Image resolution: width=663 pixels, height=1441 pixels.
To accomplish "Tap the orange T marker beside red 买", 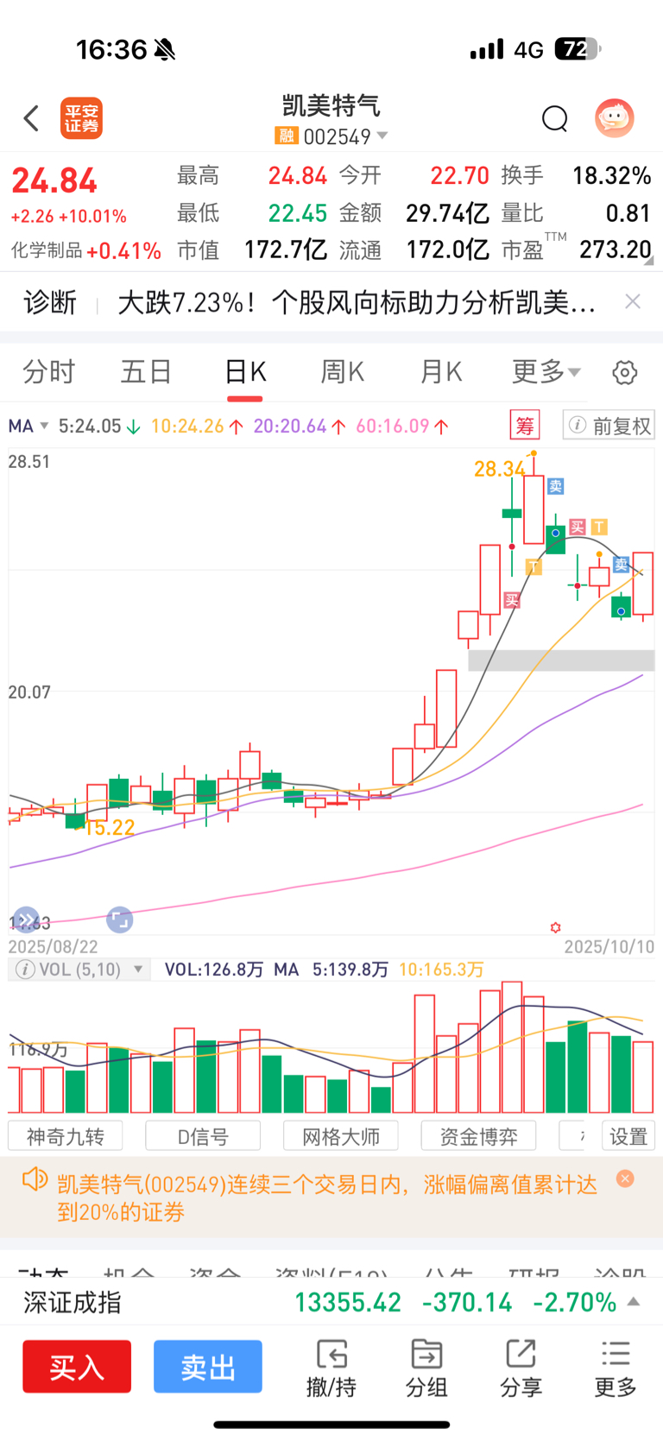I will coord(599,527).
